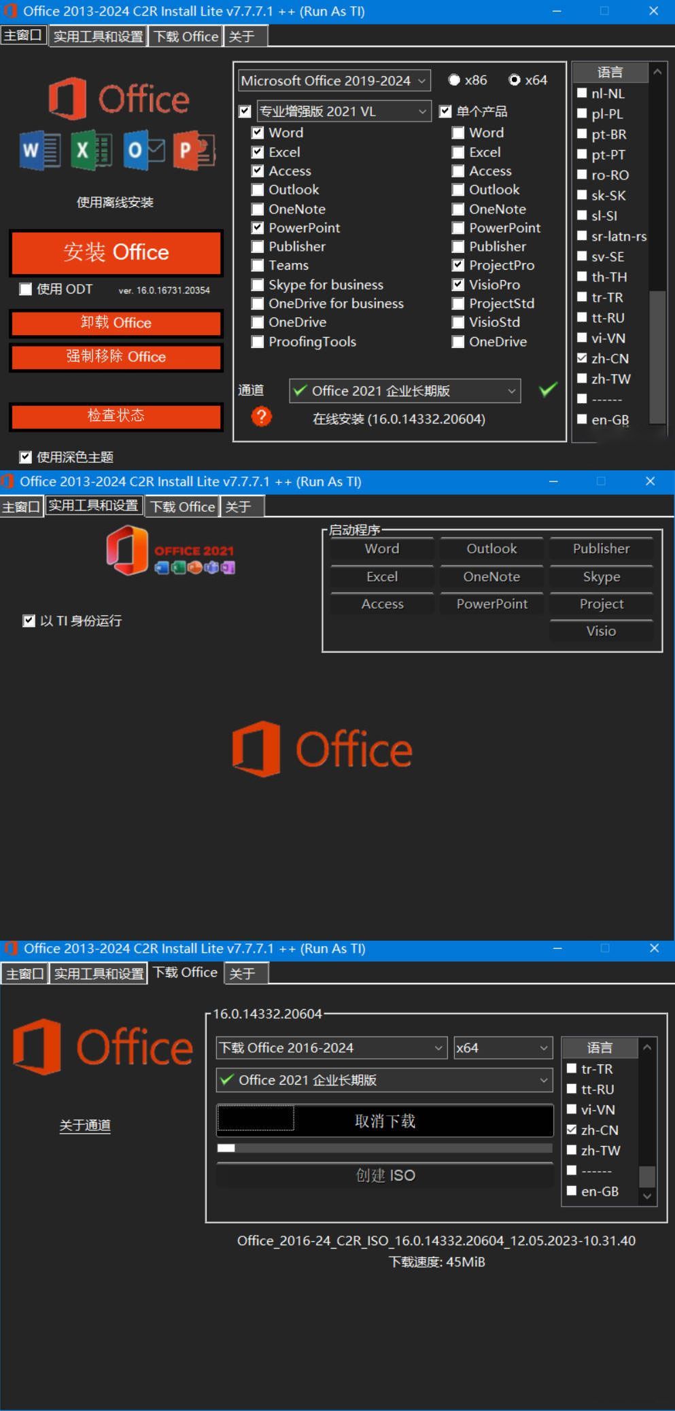Toggle the 使用深色主题 dark theme checkbox
The height and width of the screenshot is (1411, 675).
pos(26,457)
